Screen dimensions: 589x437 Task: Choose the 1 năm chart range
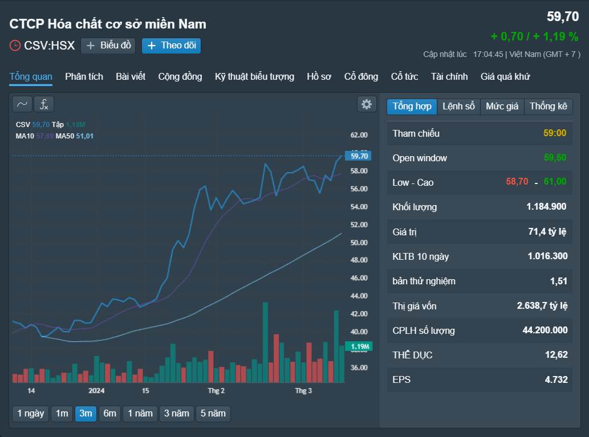tap(140, 414)
